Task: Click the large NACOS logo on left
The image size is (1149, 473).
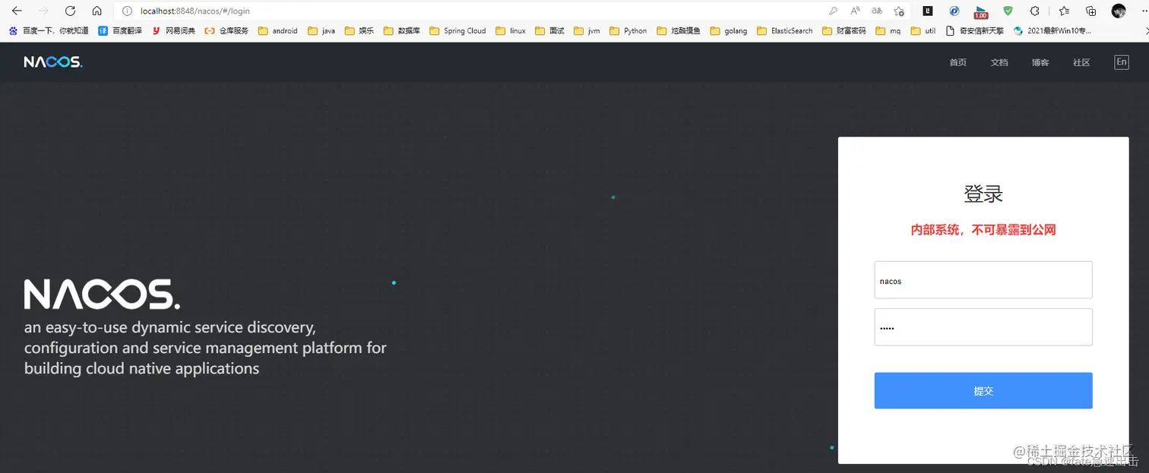Action: 102,295
